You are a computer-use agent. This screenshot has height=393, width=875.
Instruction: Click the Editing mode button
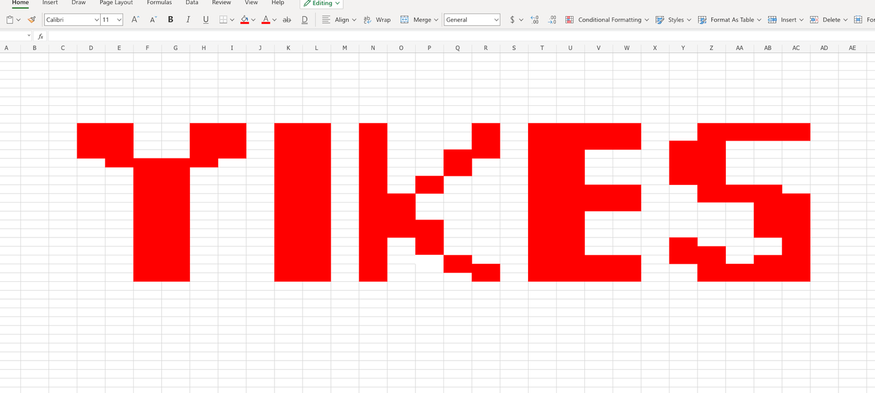point(321,4)
